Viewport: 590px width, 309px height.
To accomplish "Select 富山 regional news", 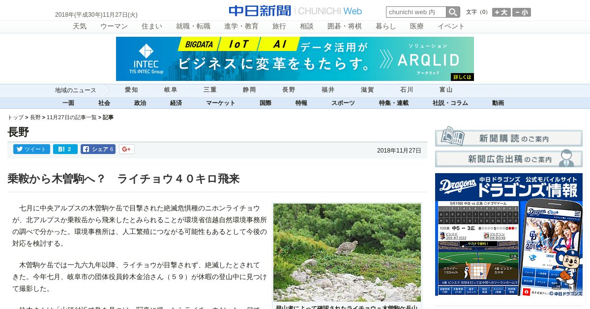I will 446,90.
